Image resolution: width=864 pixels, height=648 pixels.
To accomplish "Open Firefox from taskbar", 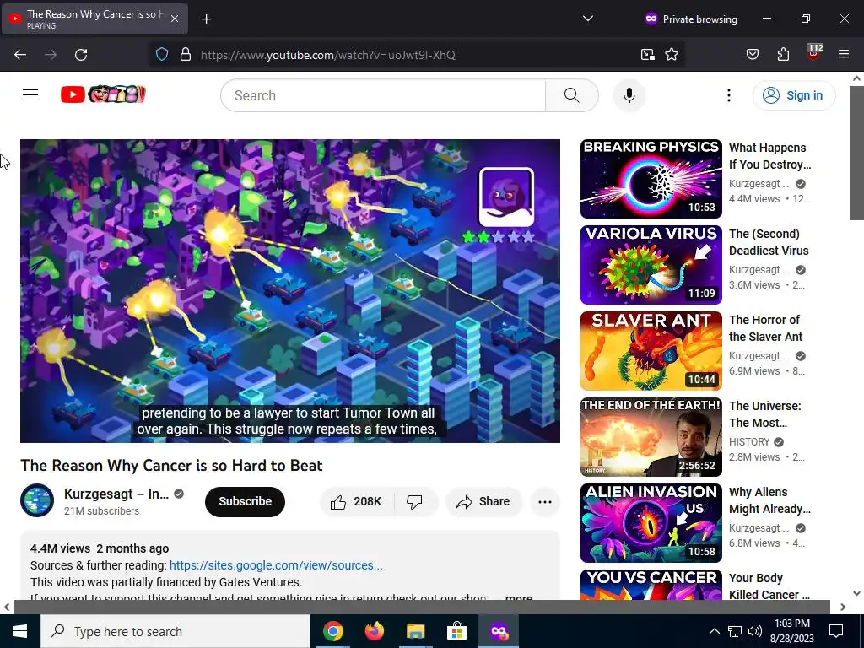I will pos(374,631).
